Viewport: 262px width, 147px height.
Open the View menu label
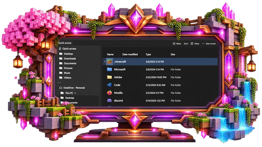(x=197, y=44)
